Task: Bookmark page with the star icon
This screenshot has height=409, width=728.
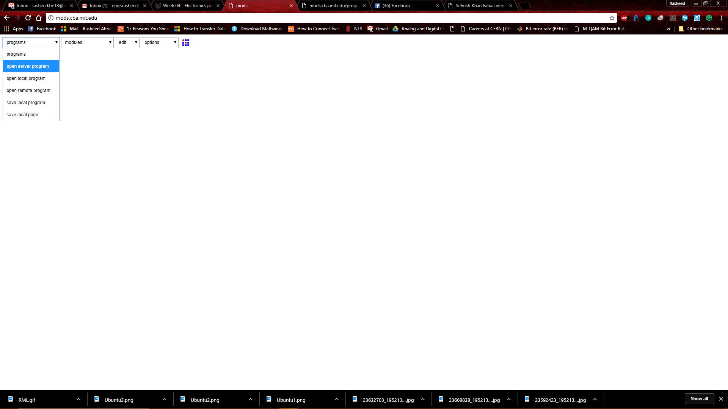Action: coord(612,18)
